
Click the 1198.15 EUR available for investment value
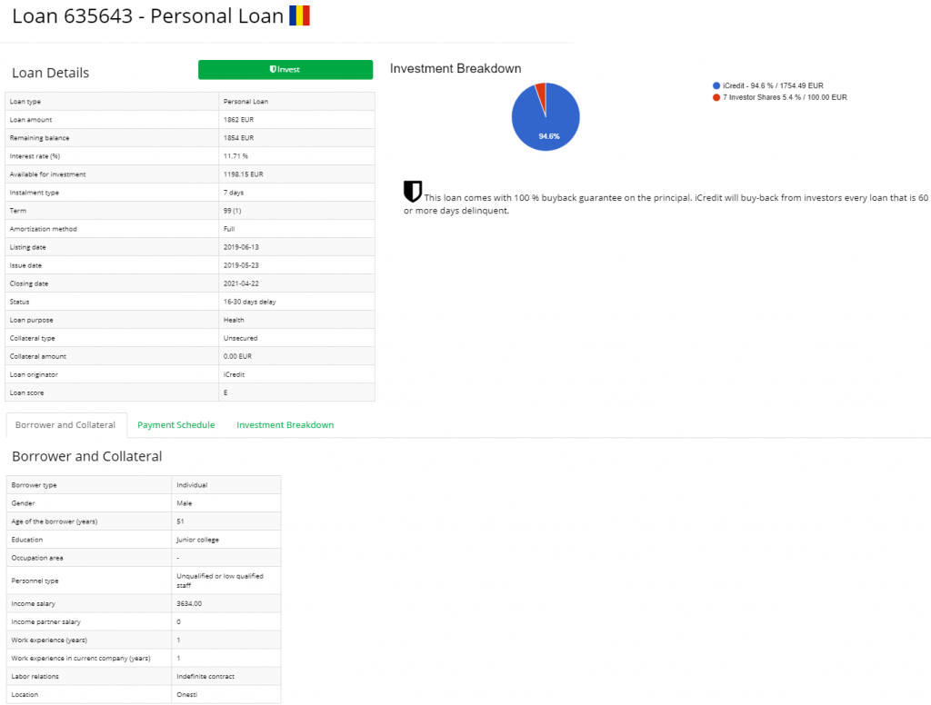pos(243,174)
